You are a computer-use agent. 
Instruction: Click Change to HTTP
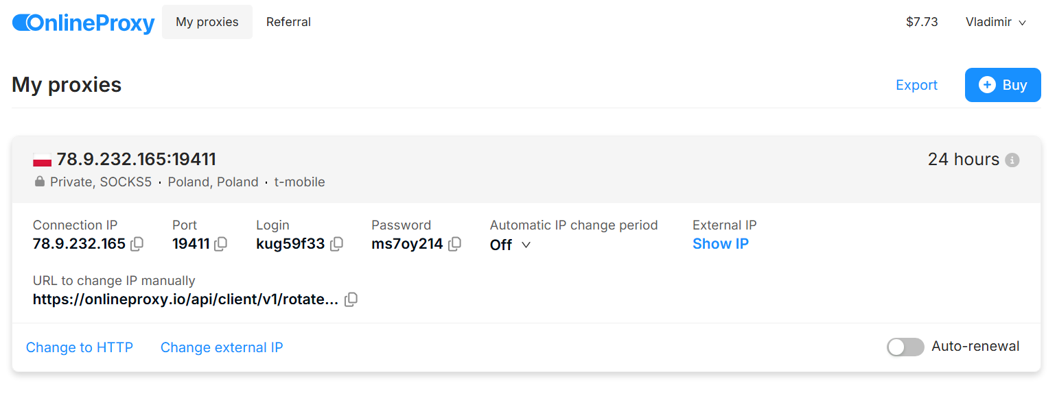(80, 347)
